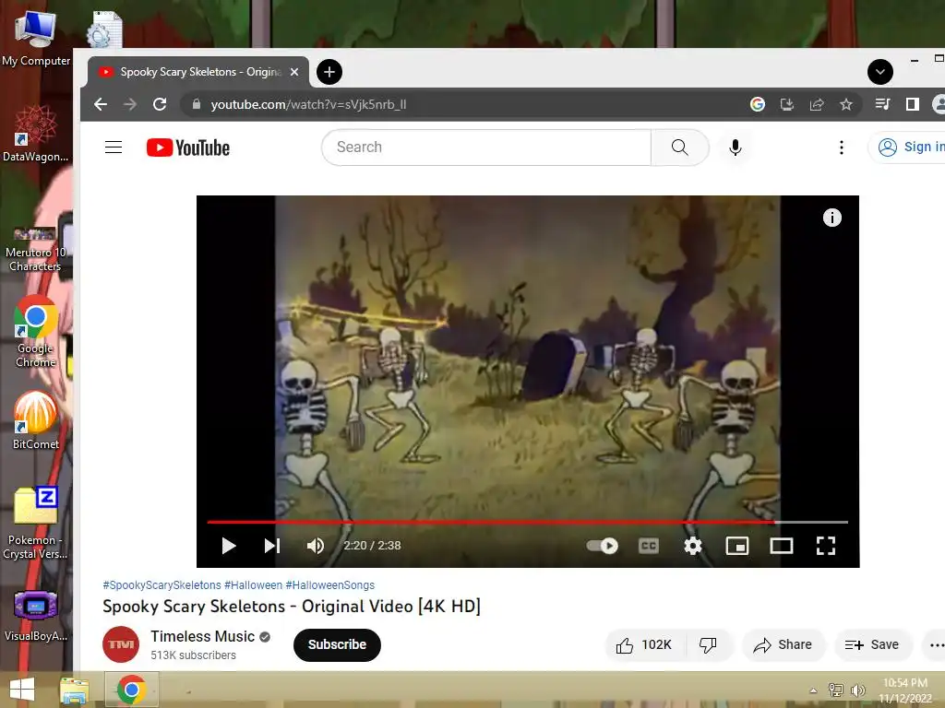Open the taskbar volume icon
The height and width of the screenshot is (708, 945).
pos(857,690)
